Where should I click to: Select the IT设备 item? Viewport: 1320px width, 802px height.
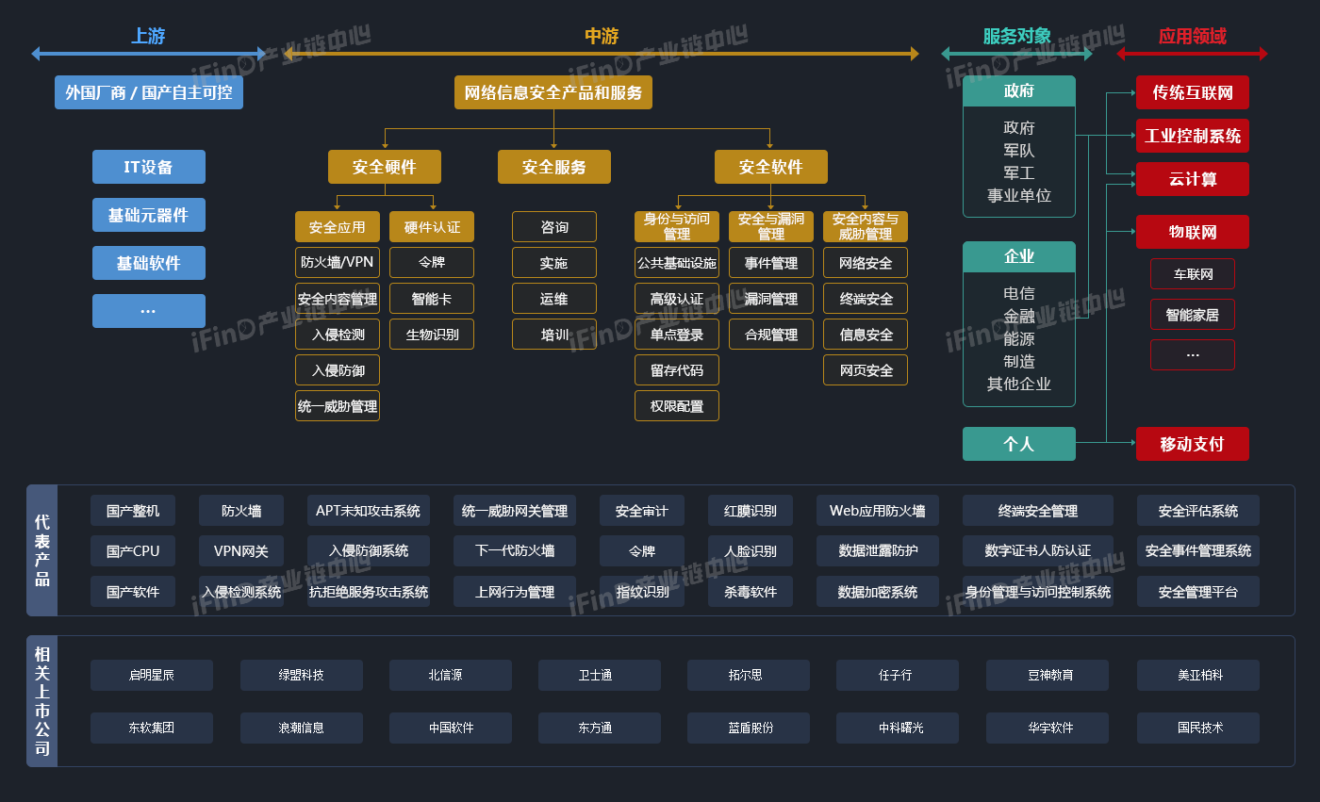pos(148,166)
